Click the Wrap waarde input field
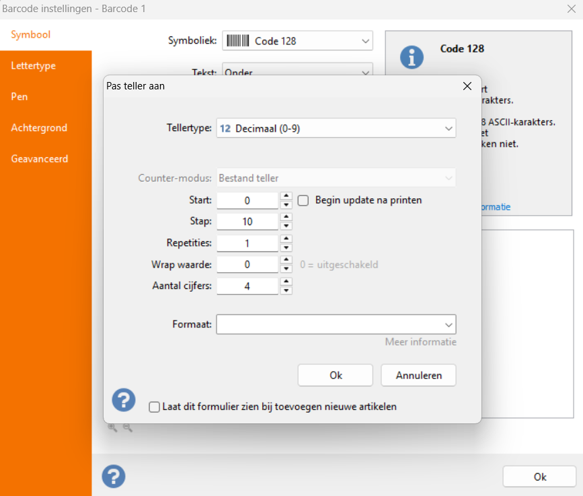The height and width of the screenshot is (496, 583). pyautogui.click(x=247, y=265)
